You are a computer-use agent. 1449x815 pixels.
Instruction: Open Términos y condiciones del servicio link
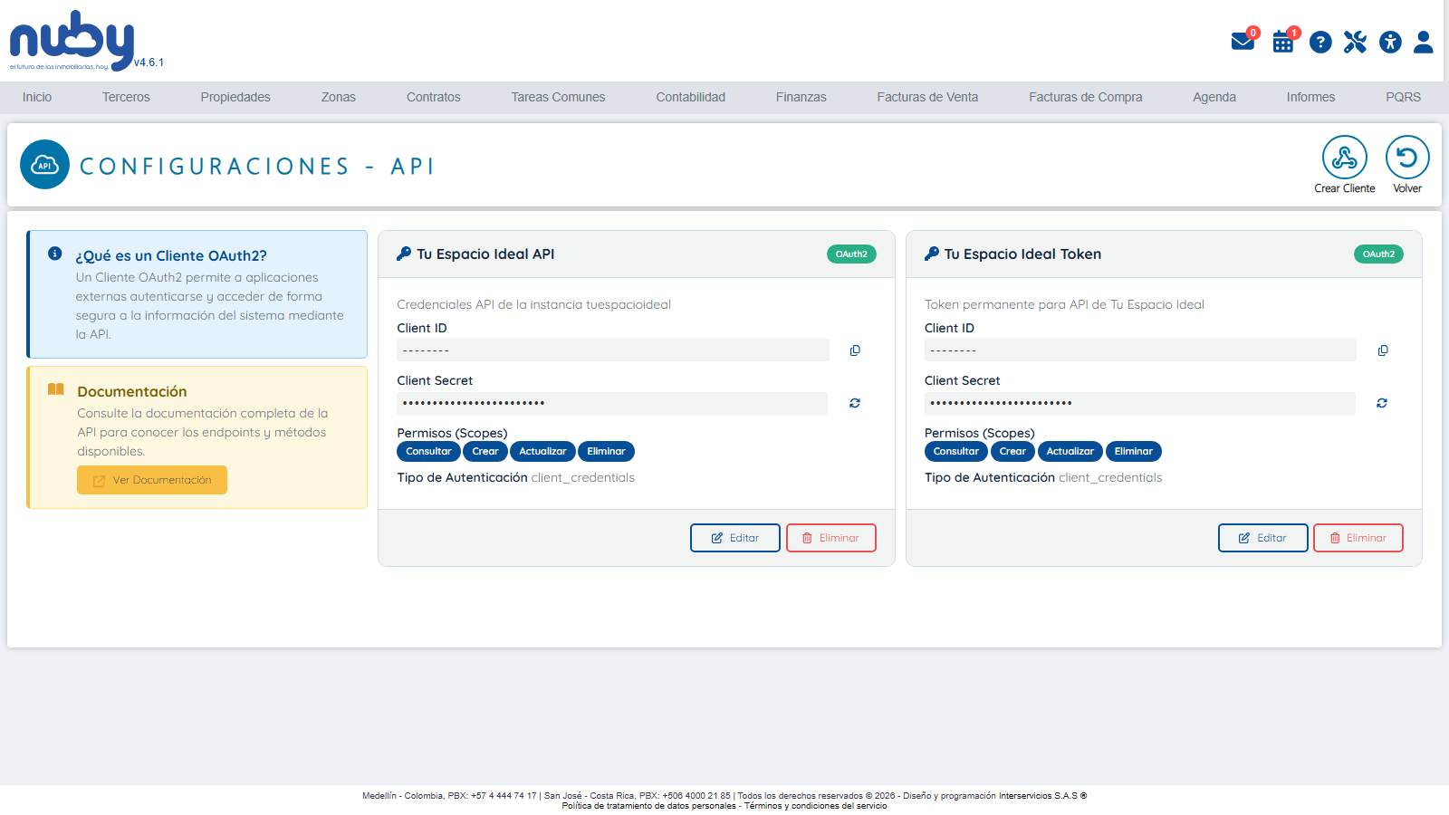tap(815, 806)
